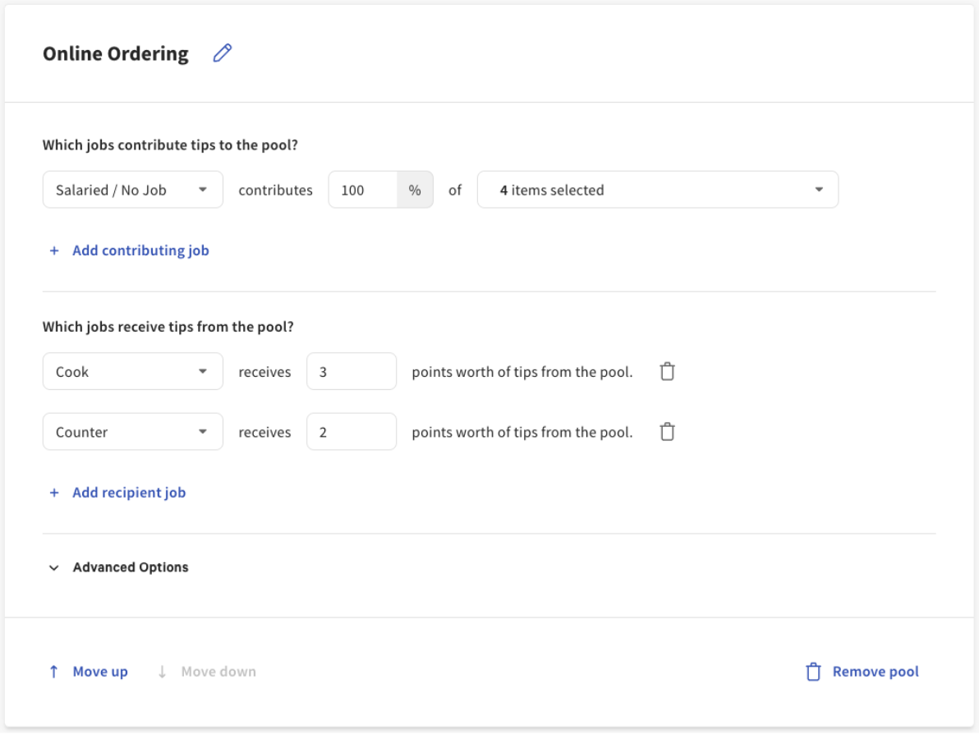Click the pencil icon to rename Online Ordering
The image size is (979, 734).
click(222, 53)
